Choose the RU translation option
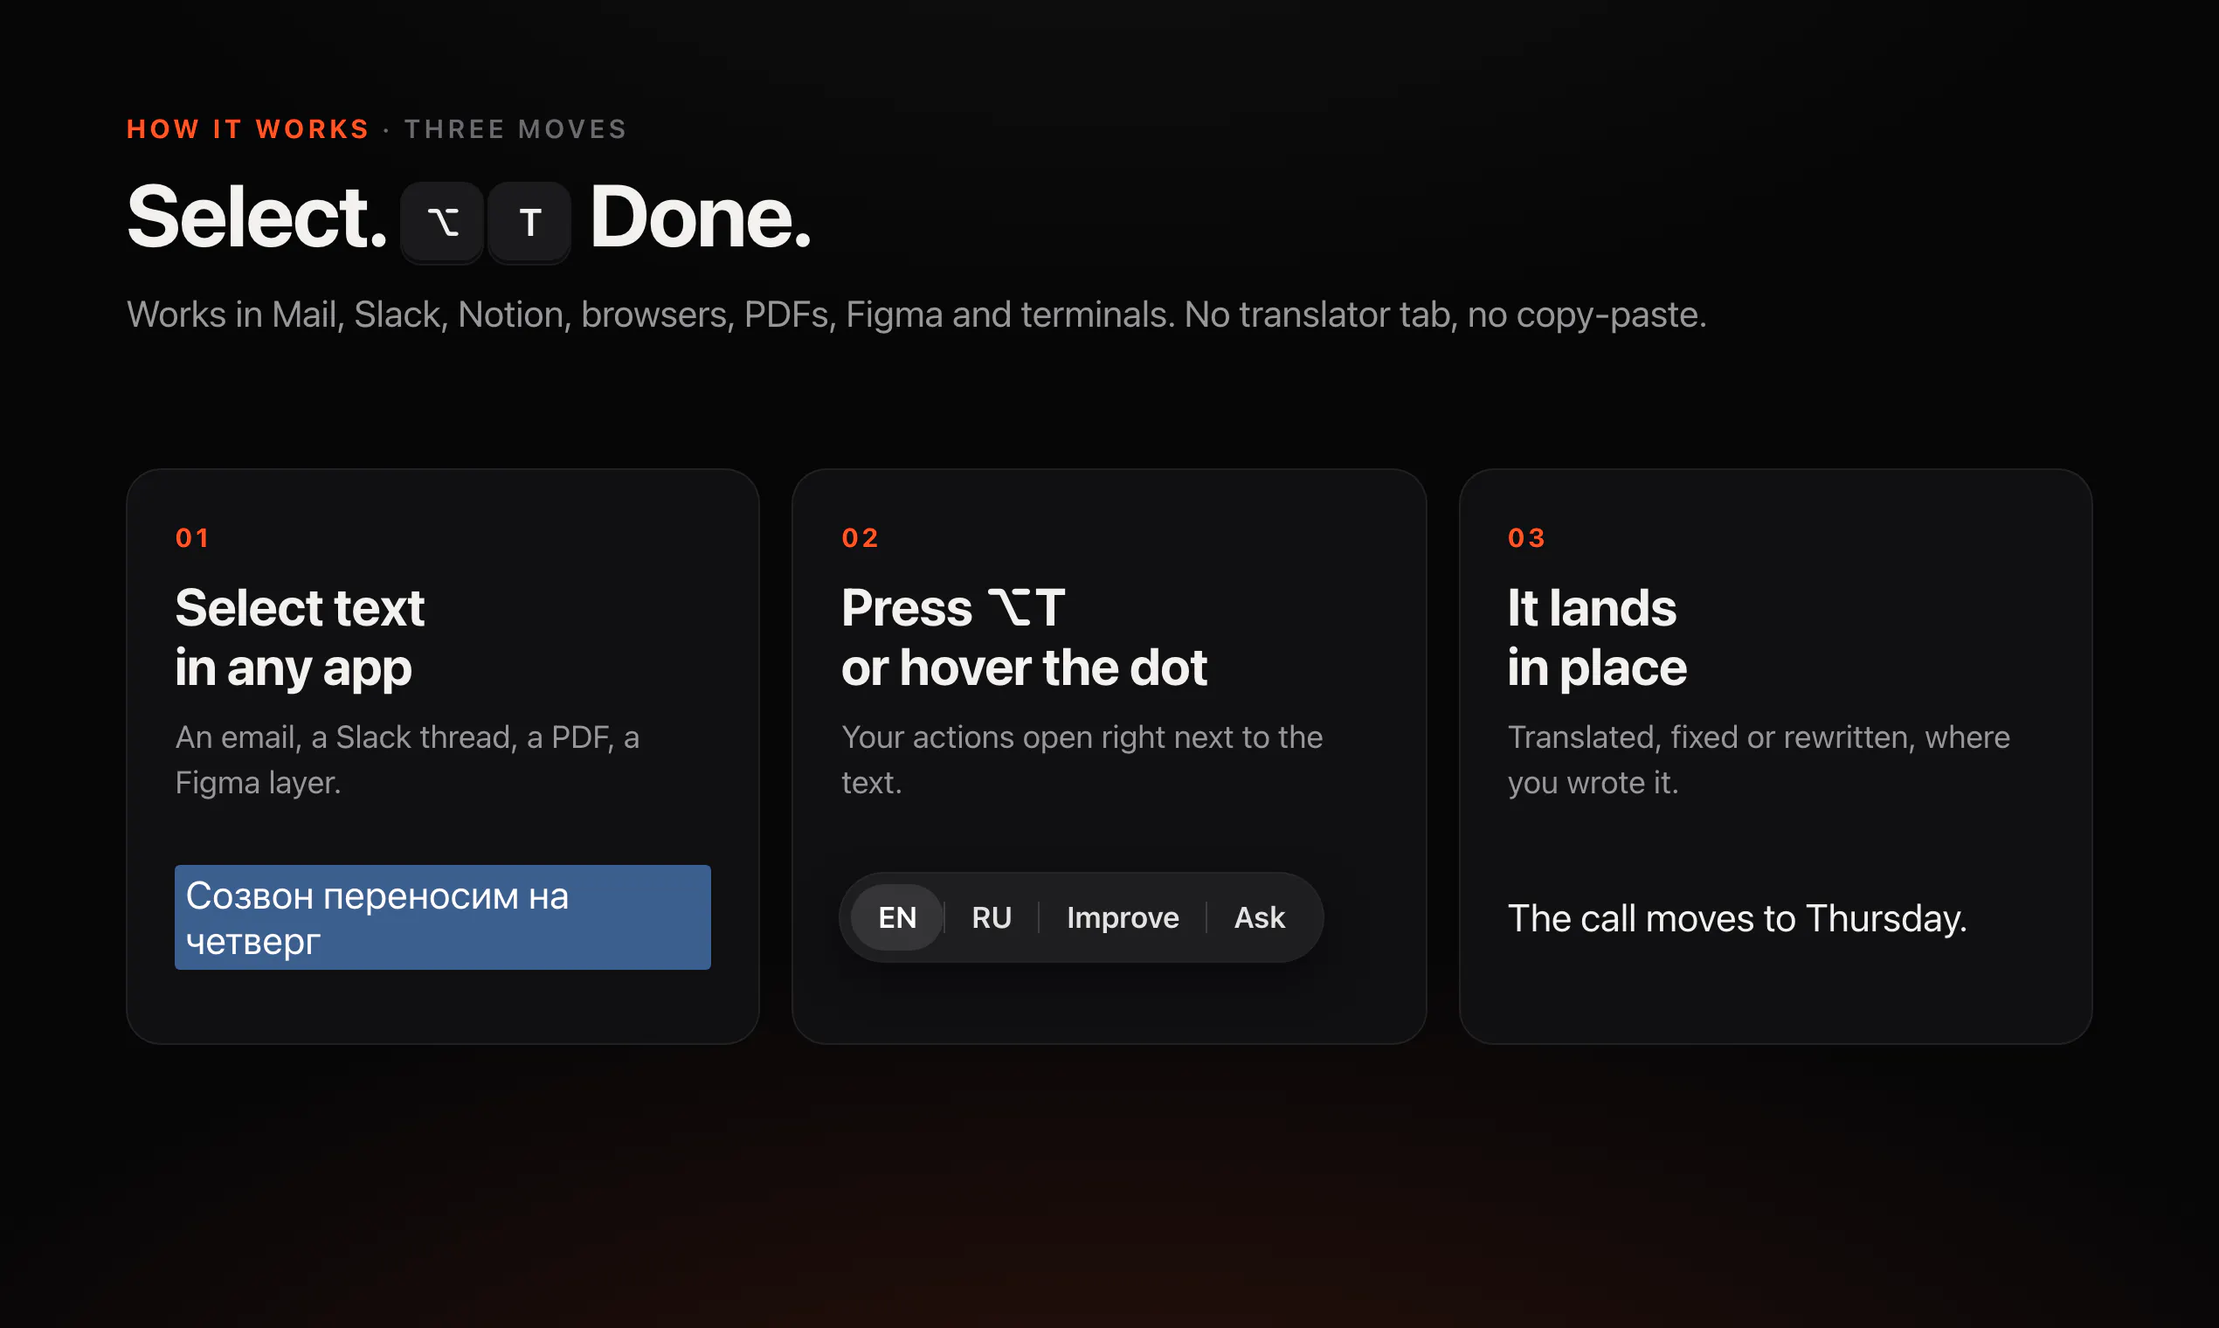 [x=992, y=917]
